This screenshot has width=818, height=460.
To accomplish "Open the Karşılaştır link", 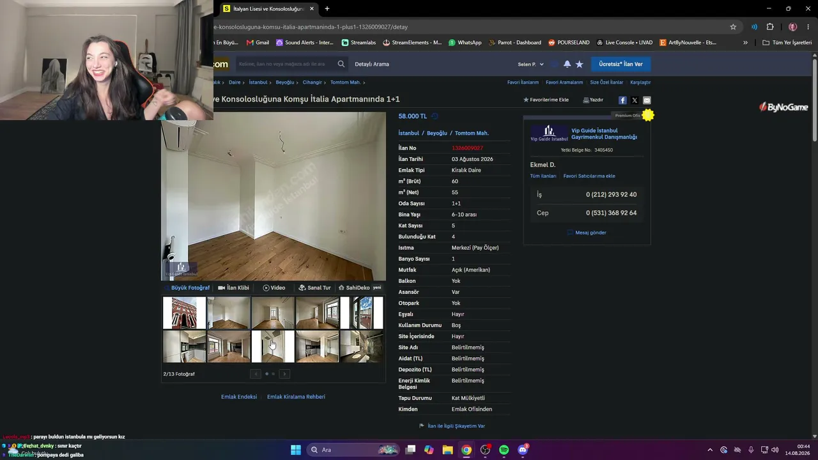I will tap(640, 82).
